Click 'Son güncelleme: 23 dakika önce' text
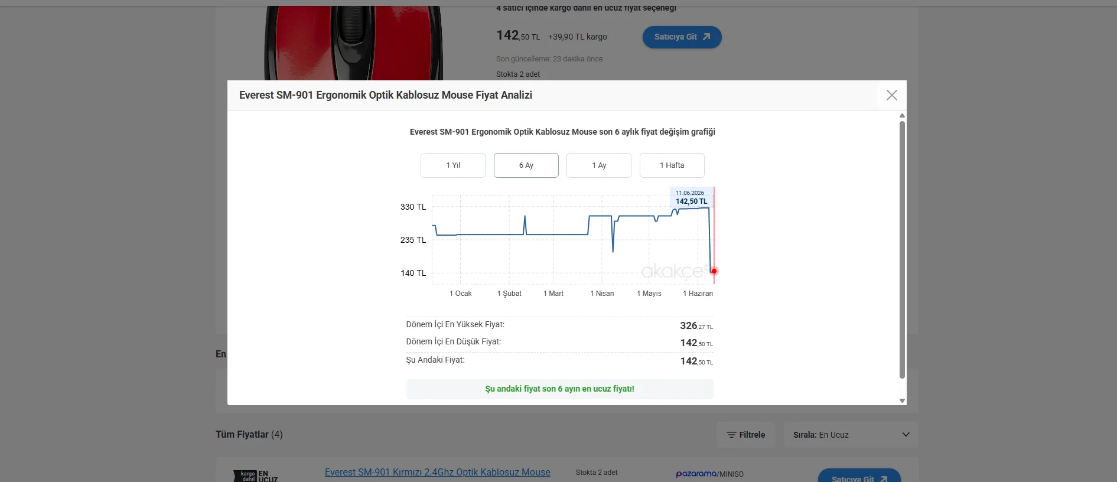 [x=549, y=58]
